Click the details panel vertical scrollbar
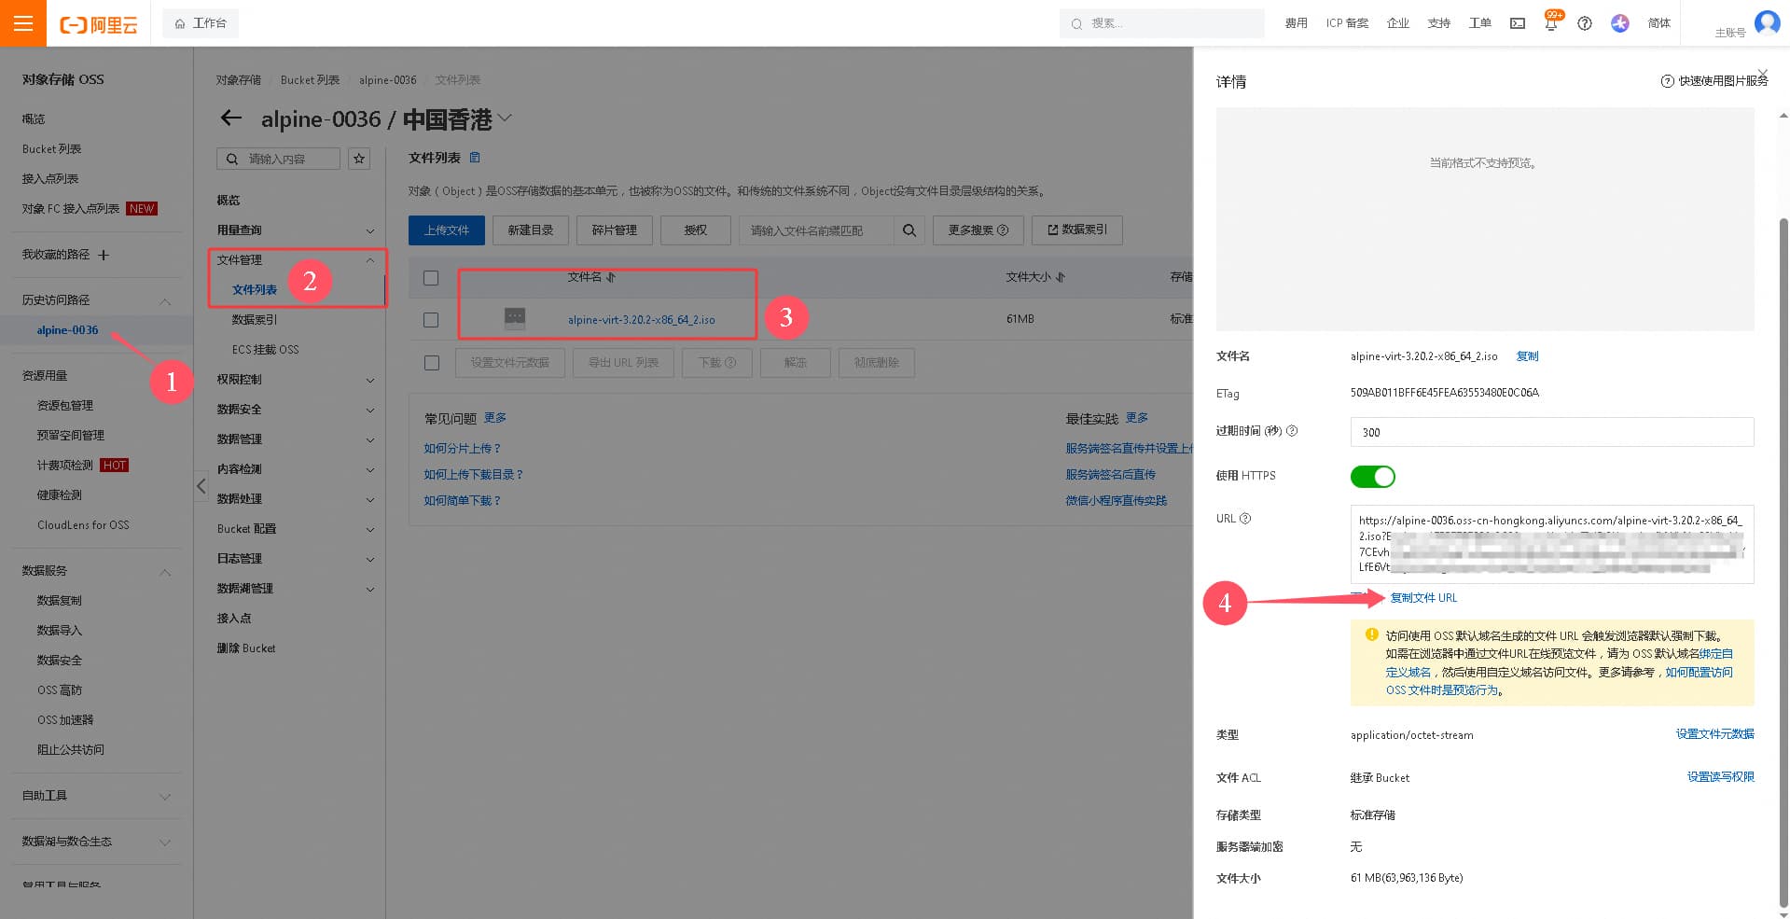1790x919 pixels. [x=1783, y=560]
